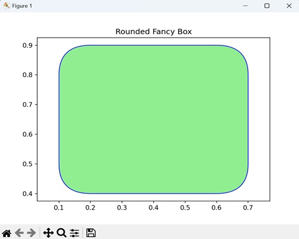
Task: Click the x-axis tick label 0.3
Action: click(122, 207)
